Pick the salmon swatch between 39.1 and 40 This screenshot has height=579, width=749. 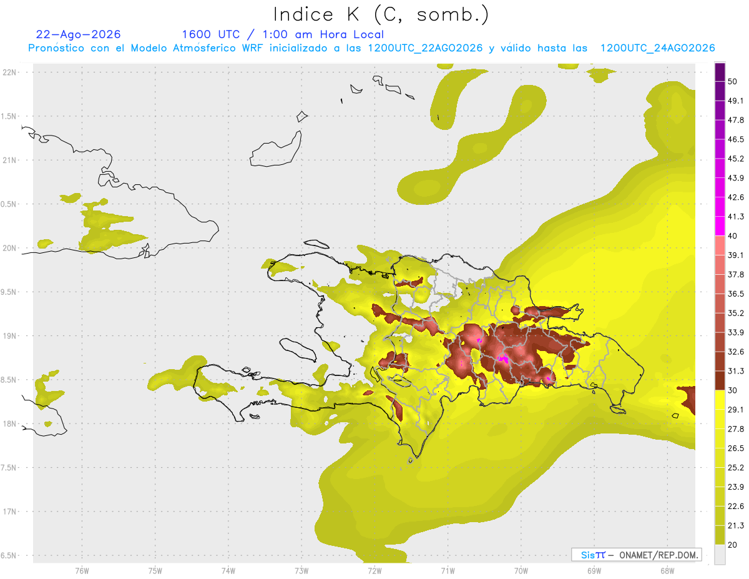click(x=720, y=245)
